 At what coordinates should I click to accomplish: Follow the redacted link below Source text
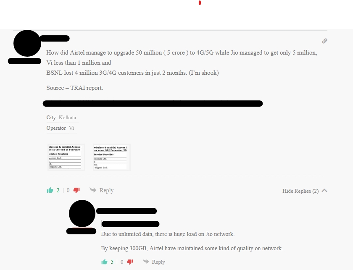coord(153,103)
